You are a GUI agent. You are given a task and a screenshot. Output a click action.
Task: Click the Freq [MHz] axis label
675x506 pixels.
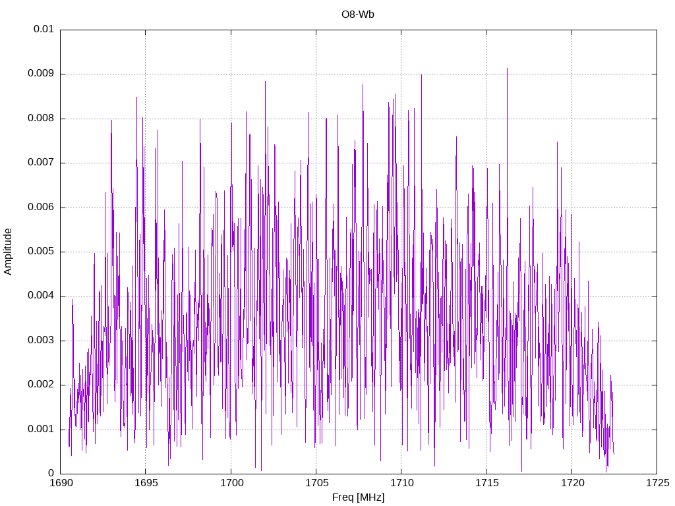[358, 497]
